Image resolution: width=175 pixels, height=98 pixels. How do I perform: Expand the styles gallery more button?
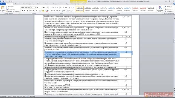tap(156, 11)
